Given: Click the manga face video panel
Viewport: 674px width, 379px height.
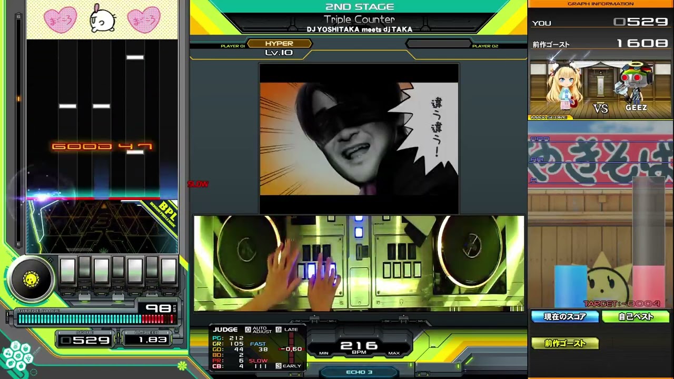Looking at the screenshot, I should pos(359,138).
